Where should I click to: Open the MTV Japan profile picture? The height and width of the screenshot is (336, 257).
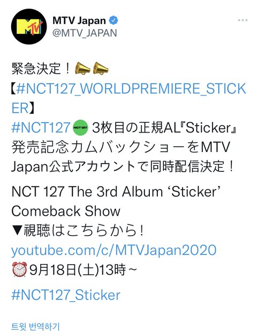[29, 27]
